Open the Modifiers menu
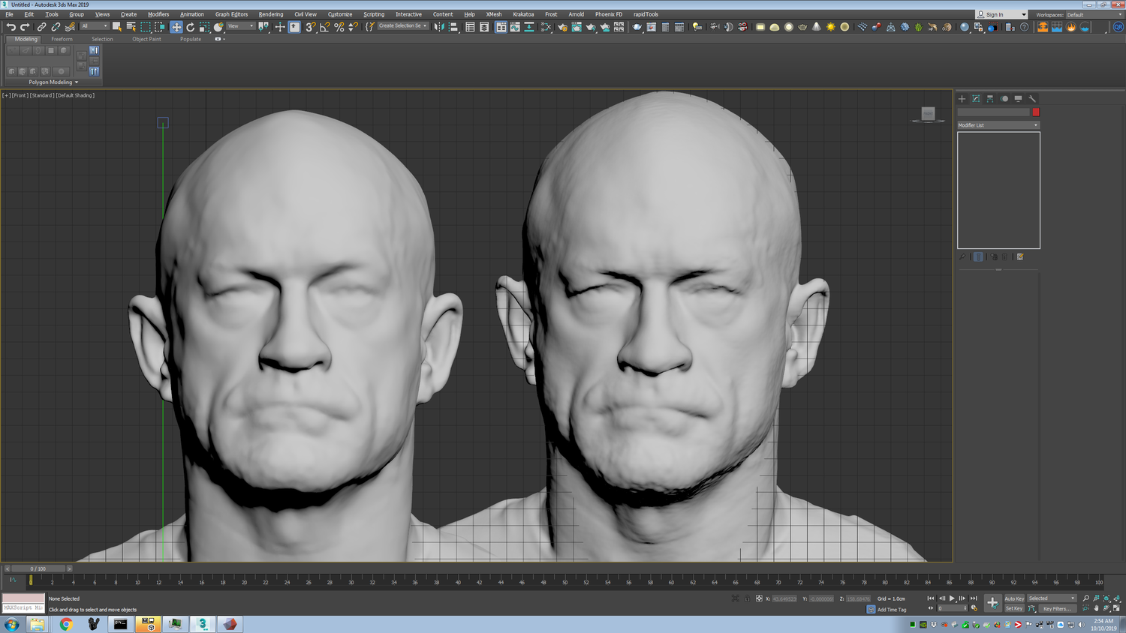The width and height of the screenshot is (1126, 633). [x=158, y=14]
